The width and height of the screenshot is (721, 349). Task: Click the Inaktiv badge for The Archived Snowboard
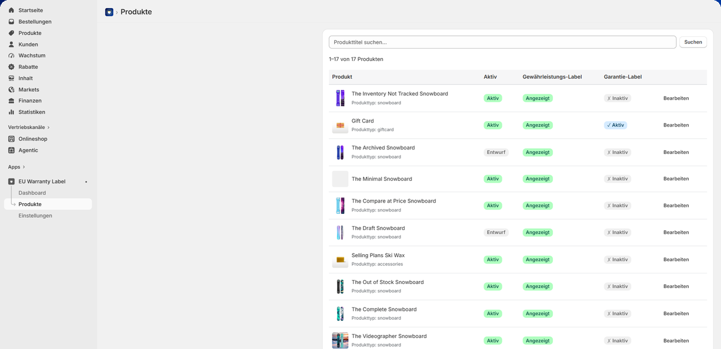617,152
